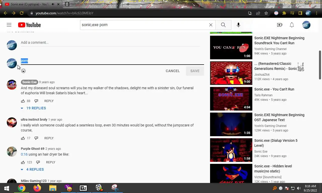322x193 pixels.
Task: Dislike the Sonic Exe comment
Action: (x=36, y=101)
